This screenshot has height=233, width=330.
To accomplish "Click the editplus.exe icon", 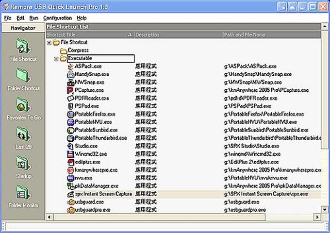I will (70, 162).
